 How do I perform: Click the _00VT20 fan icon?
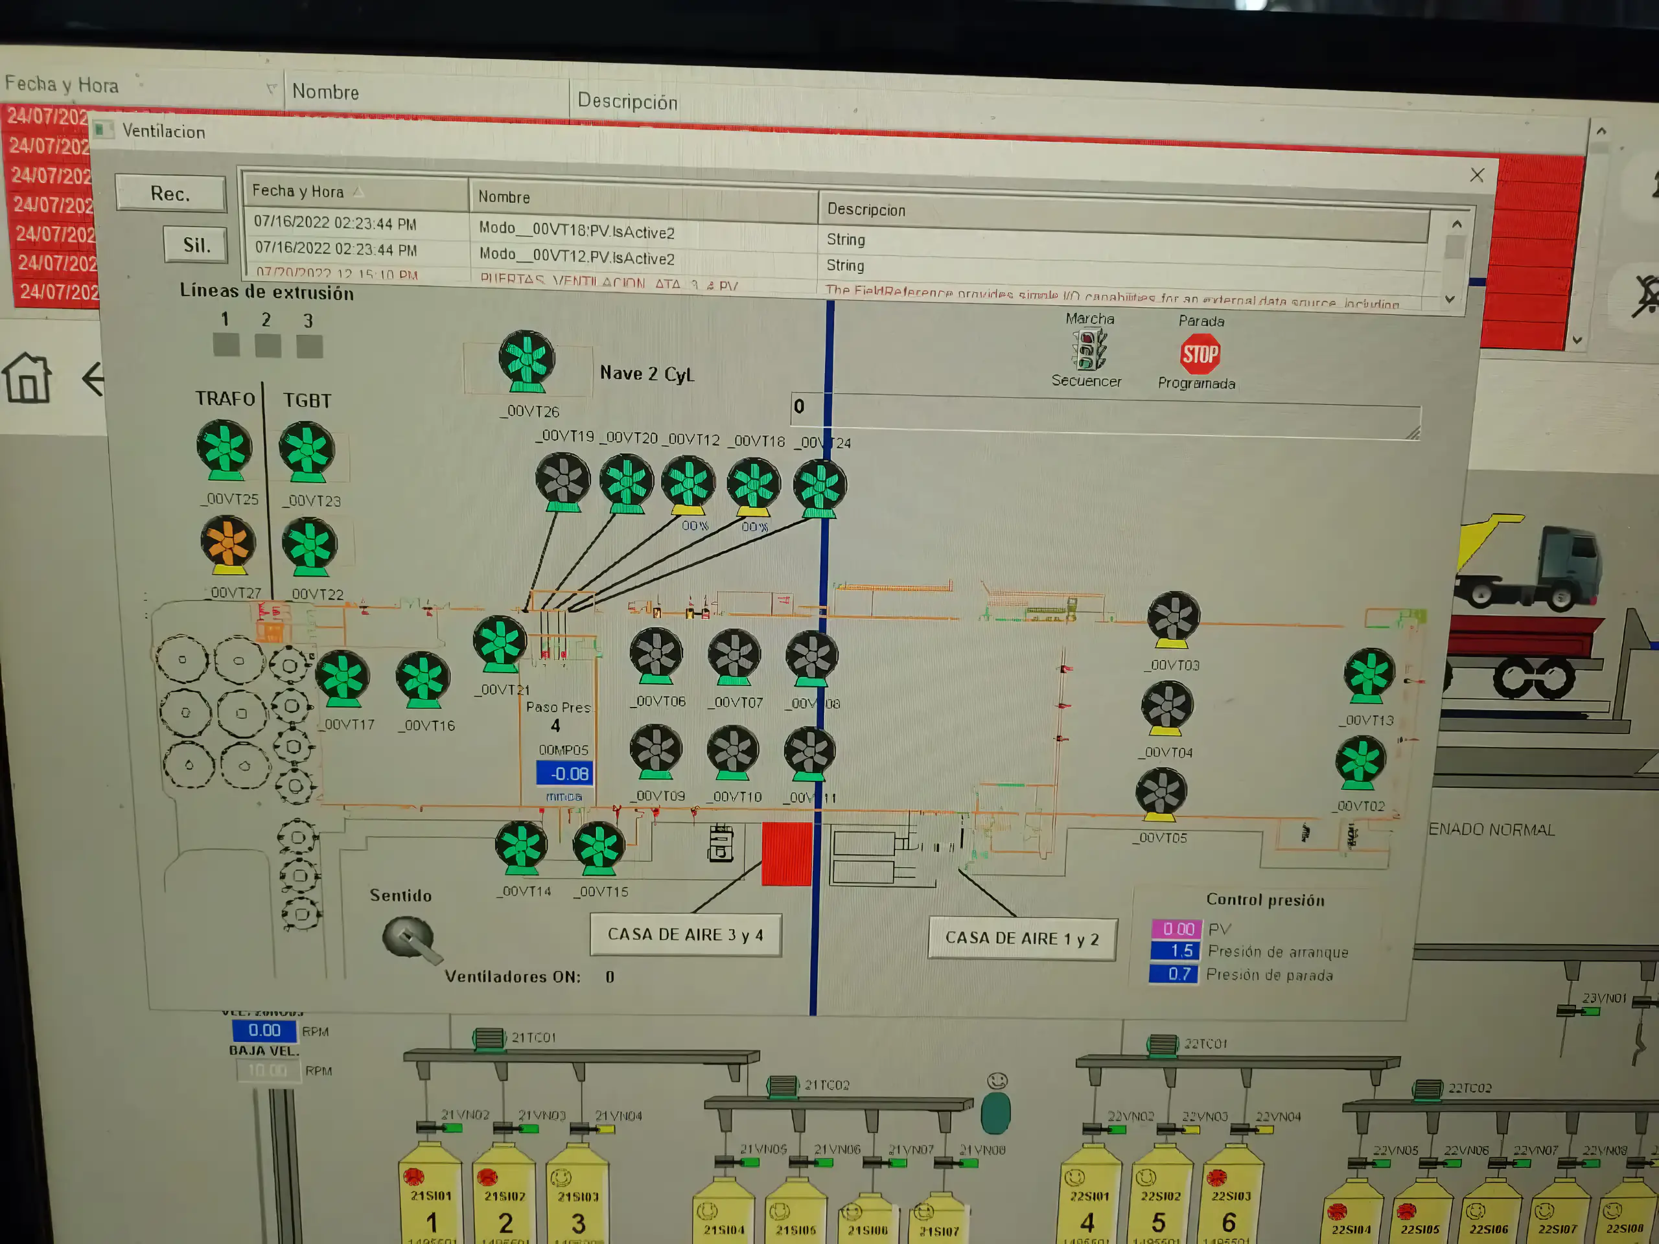click(626, 483)
